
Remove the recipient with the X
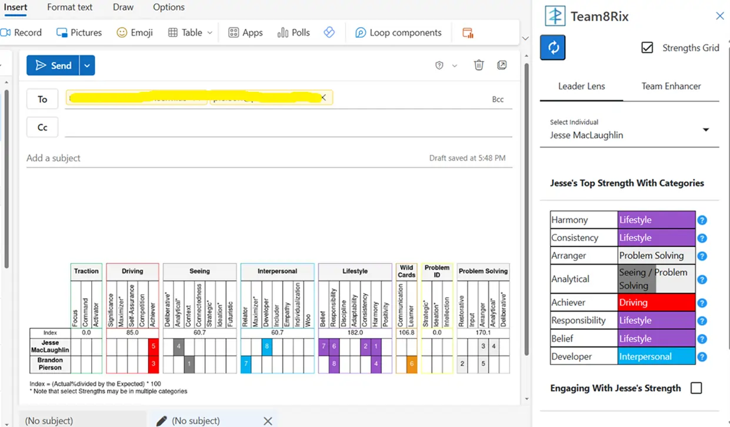coord(323,98)
